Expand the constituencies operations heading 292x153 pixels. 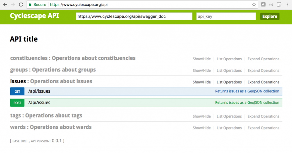(73, 58)
